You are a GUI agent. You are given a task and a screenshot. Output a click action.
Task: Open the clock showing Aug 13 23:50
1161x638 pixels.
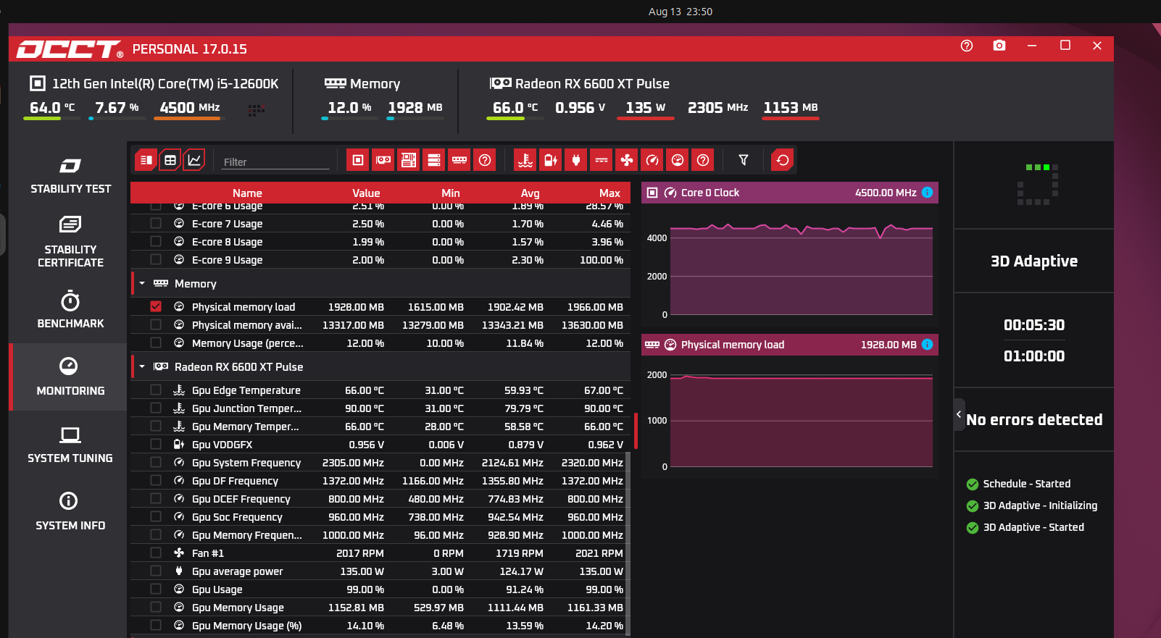pos(680,12)
